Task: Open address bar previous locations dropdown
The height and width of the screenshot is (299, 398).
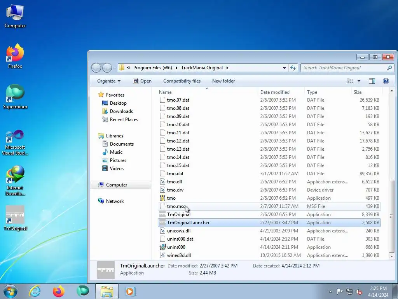Action: click(284, 68)
